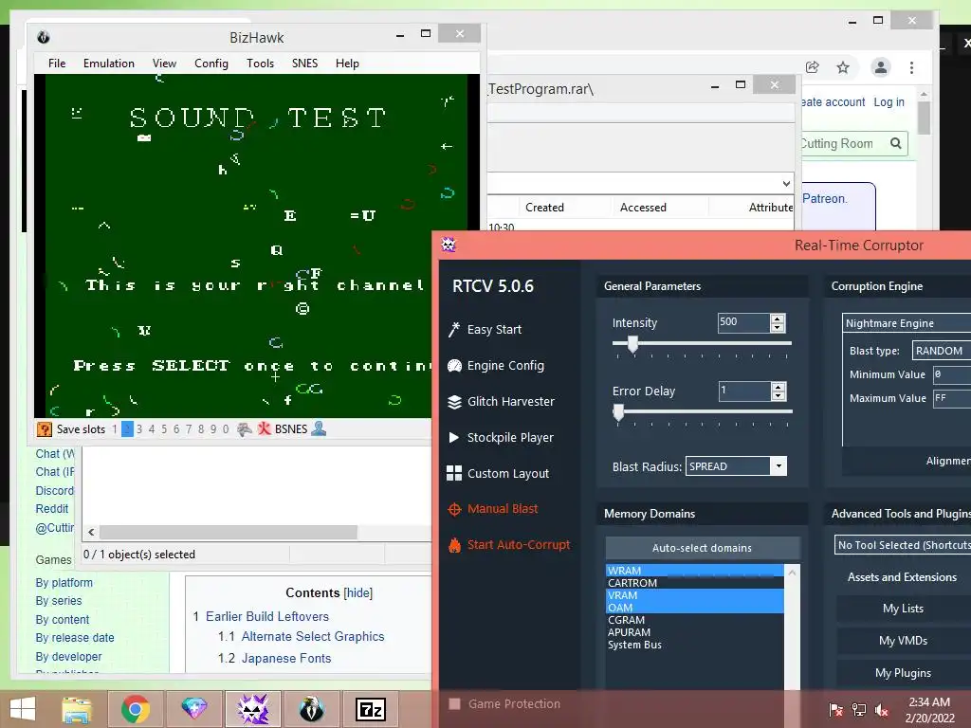This screenshot has width=971, height=728.
Task: Click the network tray icon
Action: tap(859, 710)
